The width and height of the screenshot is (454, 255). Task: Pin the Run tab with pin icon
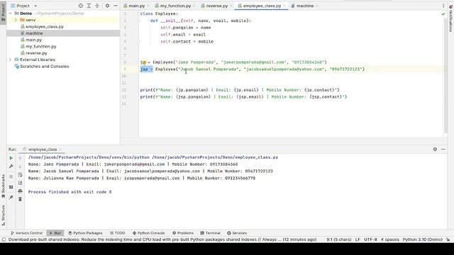coord(11,197)
